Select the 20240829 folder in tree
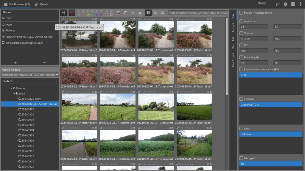Image resolution: width=305 pixels, height=171 pixels. (x=28, y=114)
